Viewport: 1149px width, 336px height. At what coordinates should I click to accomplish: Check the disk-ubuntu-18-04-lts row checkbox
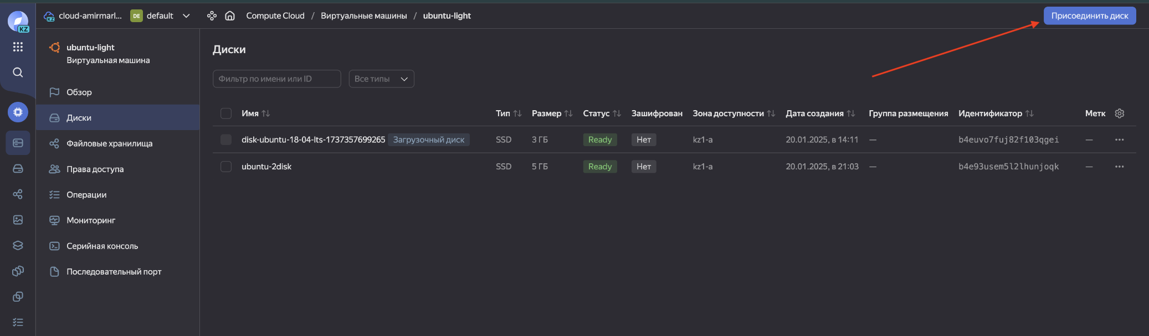(x=226, y=140)
